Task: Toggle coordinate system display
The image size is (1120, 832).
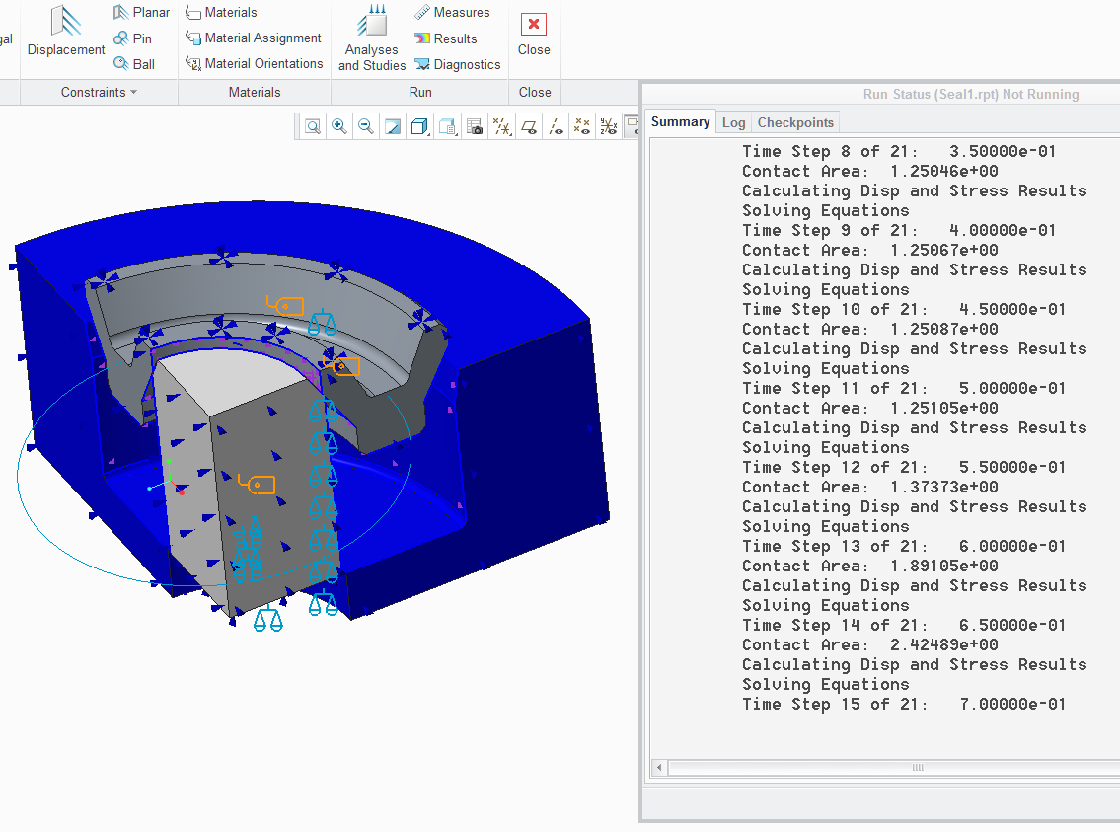Action: tap(609, 127)
